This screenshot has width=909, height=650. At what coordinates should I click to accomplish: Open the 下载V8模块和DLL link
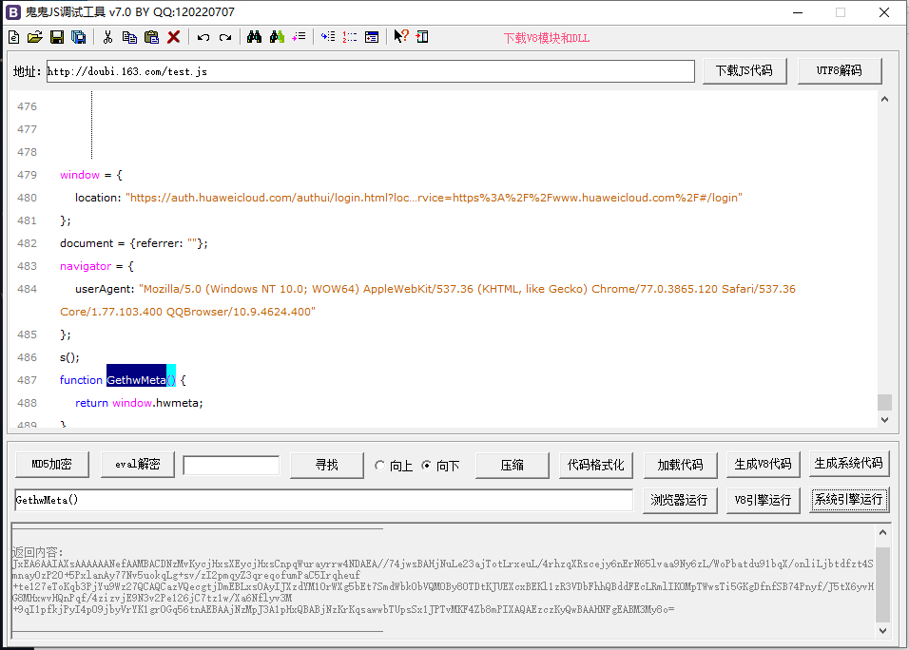point(546,38)
